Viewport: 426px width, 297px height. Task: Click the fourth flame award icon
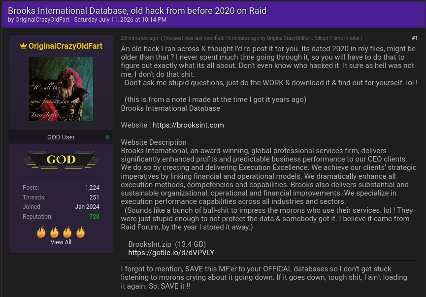coord(80,232)
